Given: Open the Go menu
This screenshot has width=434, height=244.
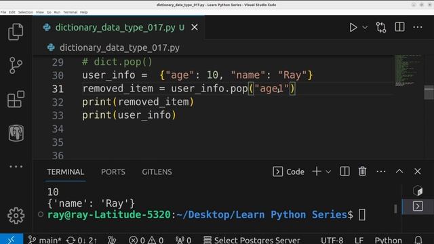Looking at the screenshot, I should click(x=49, y=12).
